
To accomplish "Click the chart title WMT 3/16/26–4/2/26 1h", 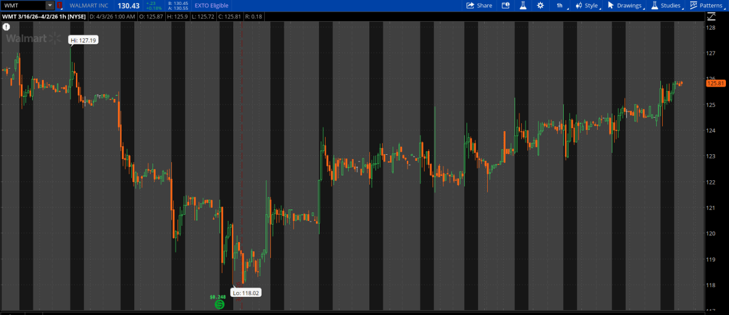I will (44, 16).
